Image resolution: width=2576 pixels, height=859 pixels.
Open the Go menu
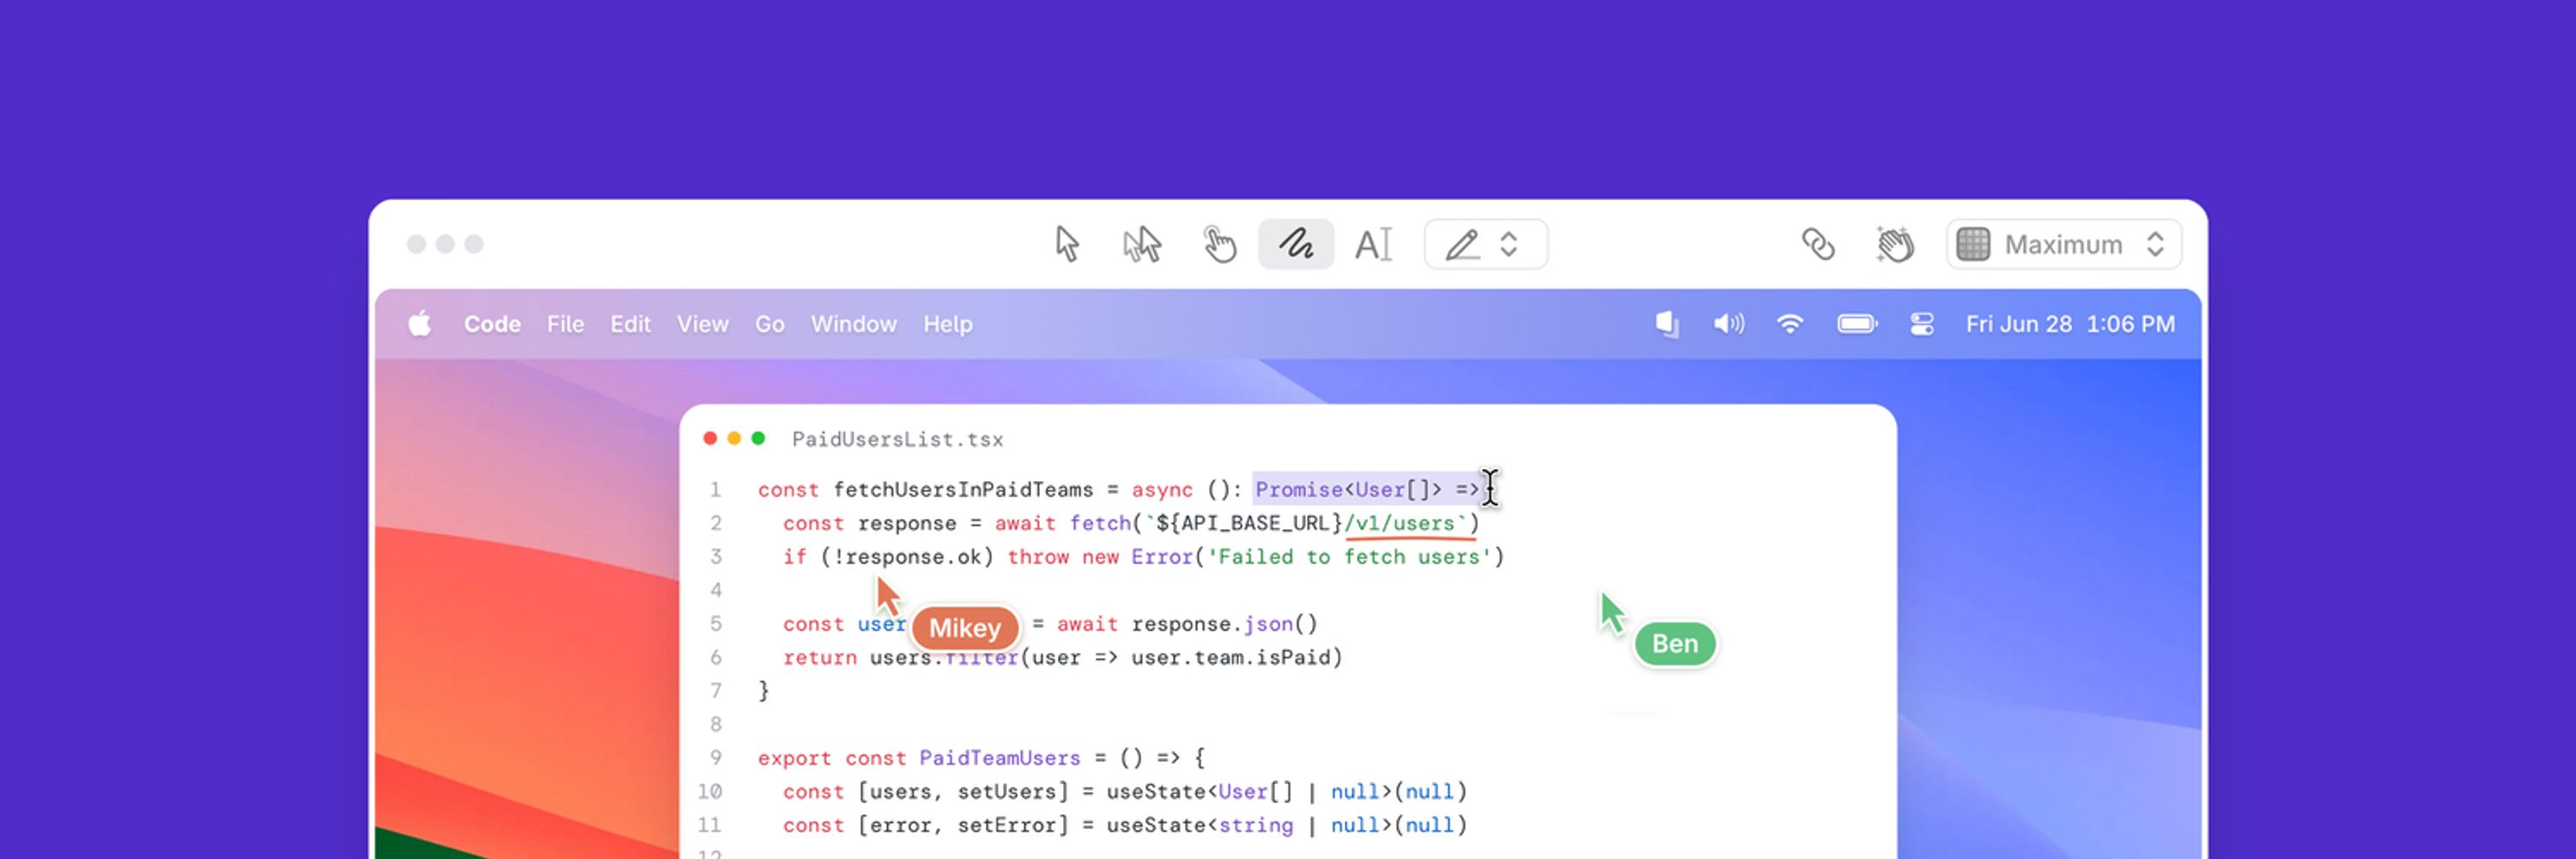(x=770, y=324)
